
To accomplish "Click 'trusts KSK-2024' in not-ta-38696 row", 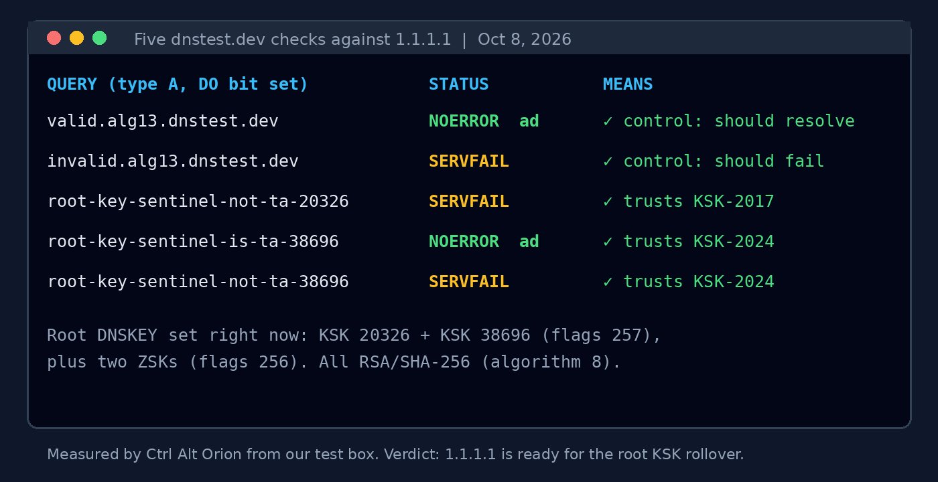I will [699, 282].
